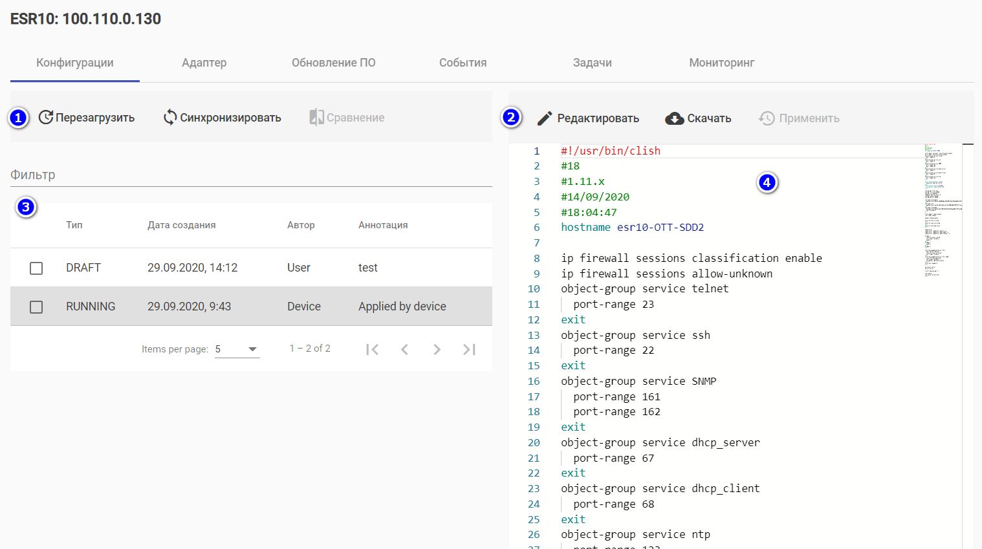This screenshot has width=982, height=549.
Task: Click the Применить history icon
Action: (767, 118)
